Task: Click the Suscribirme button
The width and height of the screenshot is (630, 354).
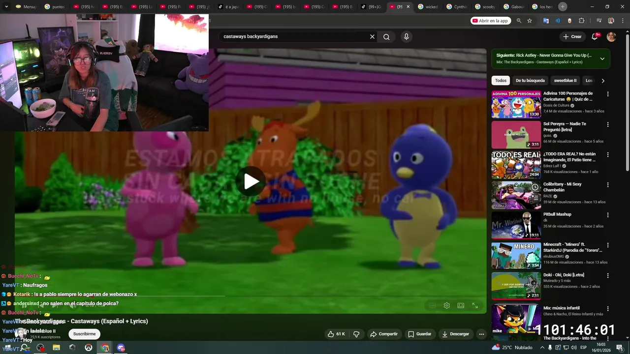Action: tap(84, 334)
